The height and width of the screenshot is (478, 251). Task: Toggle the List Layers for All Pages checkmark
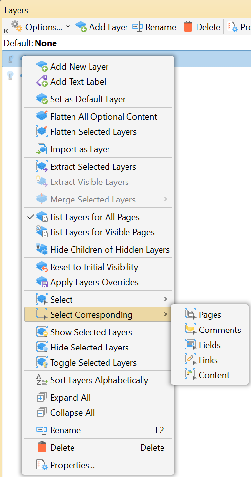30,217
